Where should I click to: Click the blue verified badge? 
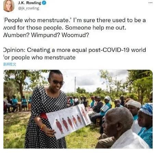pos(44,3)
